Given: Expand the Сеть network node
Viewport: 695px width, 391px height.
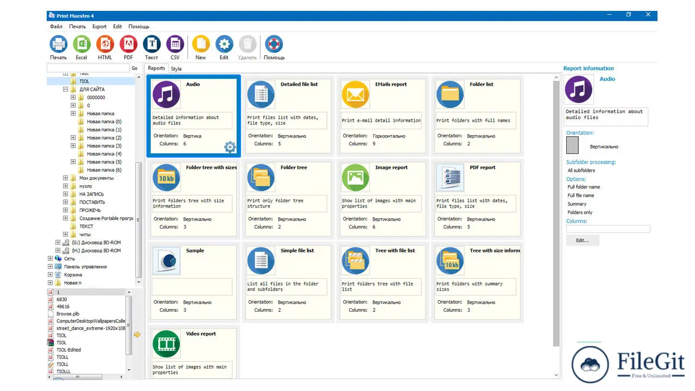Looking at the screenshot, I should pos(50,258).
